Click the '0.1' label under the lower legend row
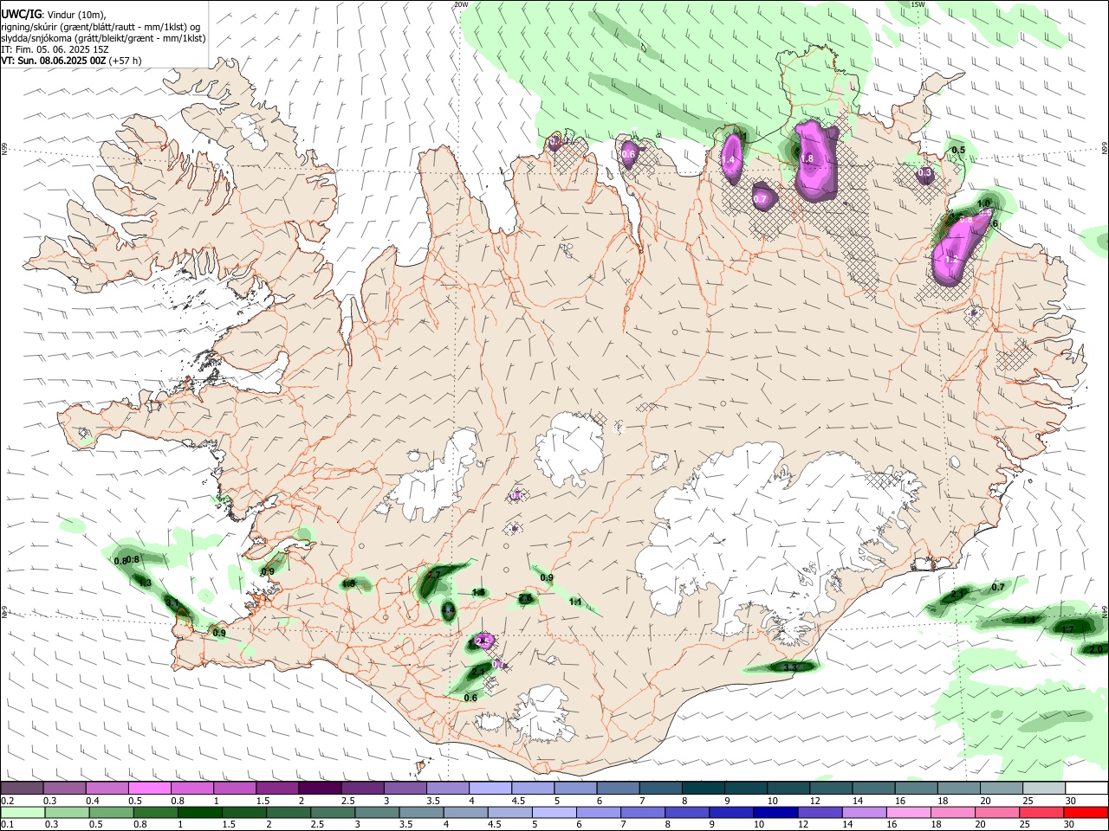The width and height of the screenshot is (1109, 831). point(8,825)
